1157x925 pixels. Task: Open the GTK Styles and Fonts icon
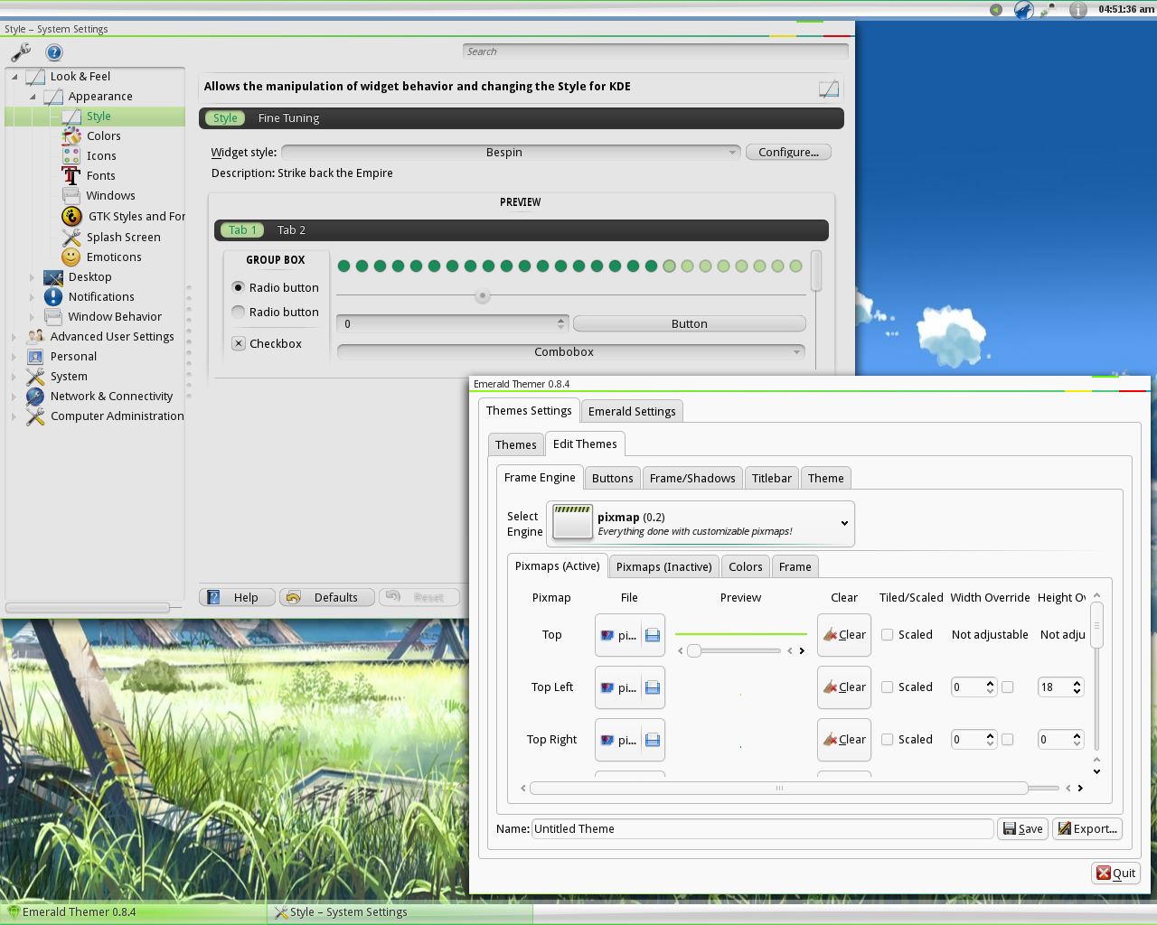pyautogui.click(x=71, y=216)
